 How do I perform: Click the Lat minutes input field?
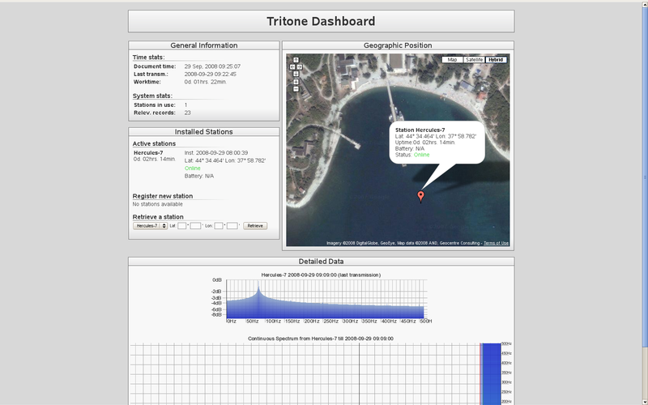195,226
